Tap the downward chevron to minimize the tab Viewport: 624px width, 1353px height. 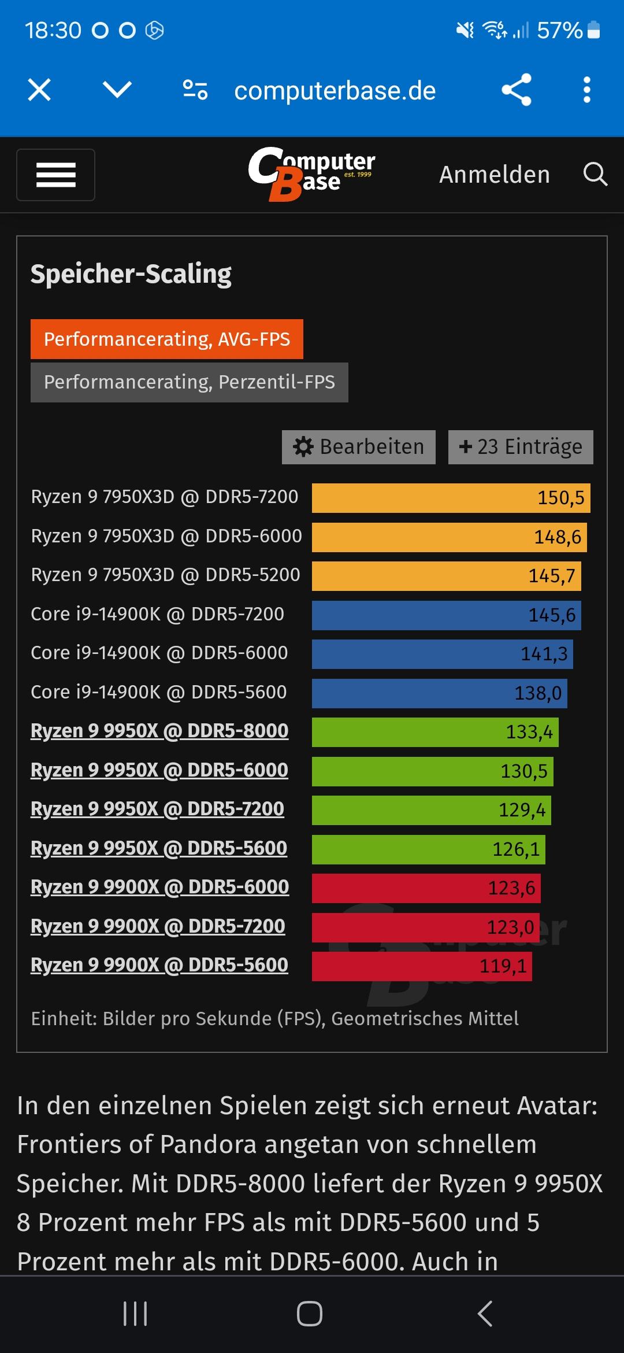tap(117, 90)
